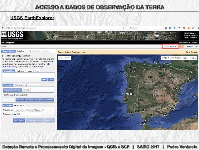Click the Search from date field
The height and width of the screenshot is (150, 199).
(20, 110)
